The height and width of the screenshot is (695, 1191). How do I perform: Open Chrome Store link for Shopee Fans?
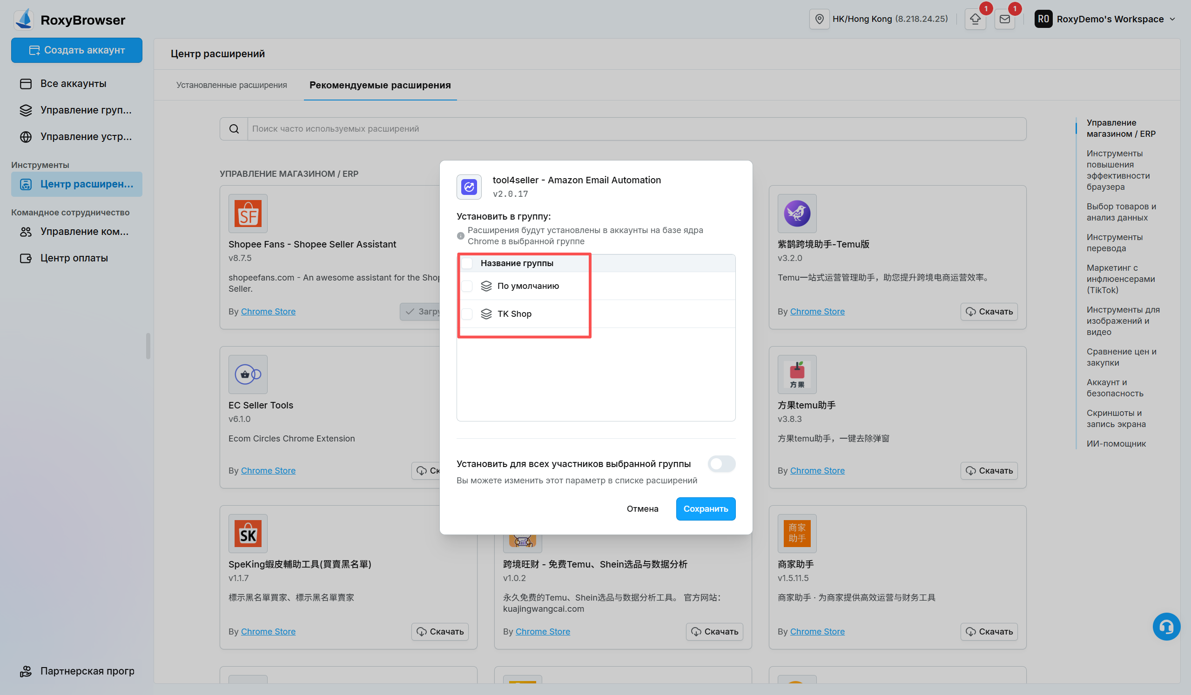tap(268, 311)
